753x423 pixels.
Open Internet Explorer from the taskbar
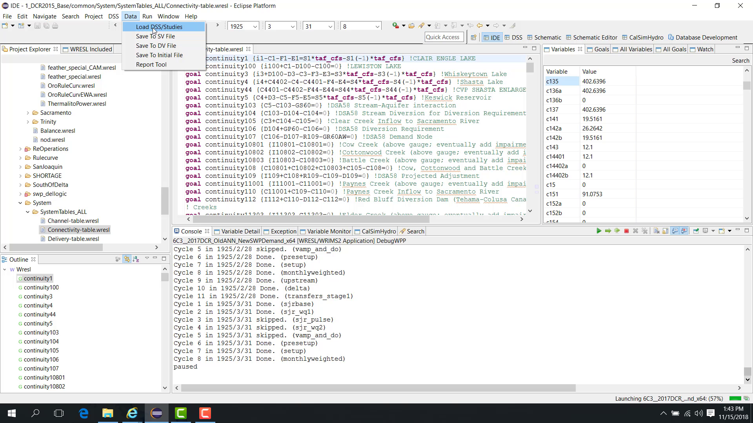coord(132,413)
